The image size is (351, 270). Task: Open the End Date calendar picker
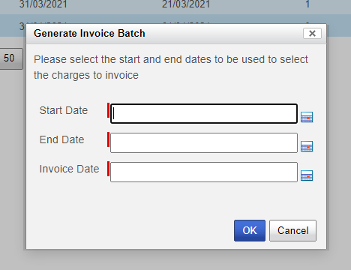tap(307, 146)
